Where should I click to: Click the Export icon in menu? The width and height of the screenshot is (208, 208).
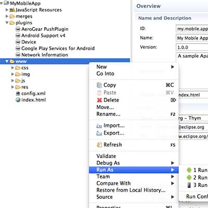pyautogui.click(x=99, y=133)
